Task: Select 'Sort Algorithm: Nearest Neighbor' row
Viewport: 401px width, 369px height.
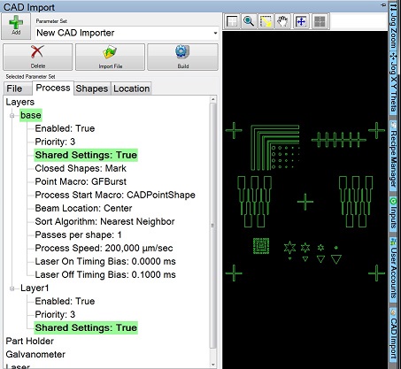Action: [x=104, y=221]
